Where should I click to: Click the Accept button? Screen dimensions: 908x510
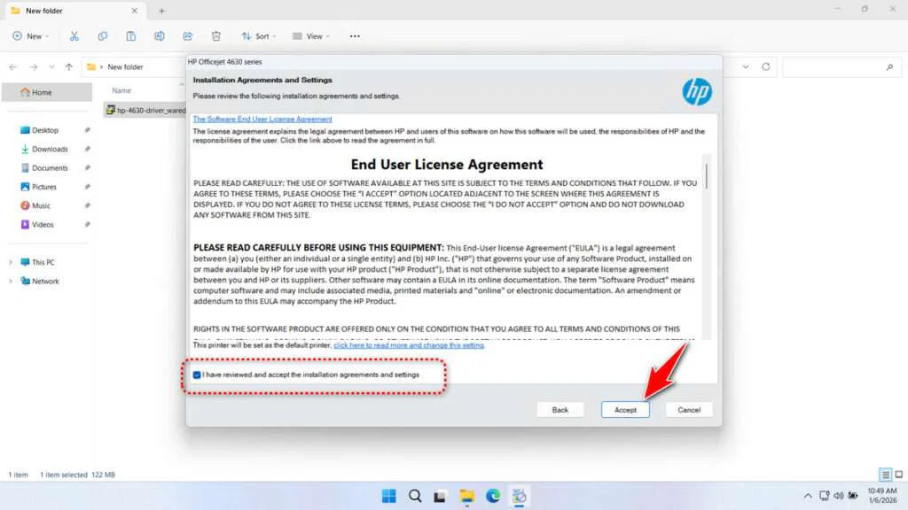[x=625, y=409]
